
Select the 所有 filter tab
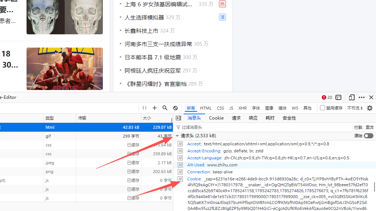(191, 108)
